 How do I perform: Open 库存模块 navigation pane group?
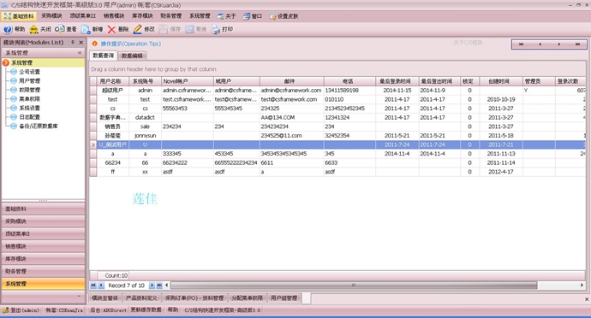tap(44, 259)
